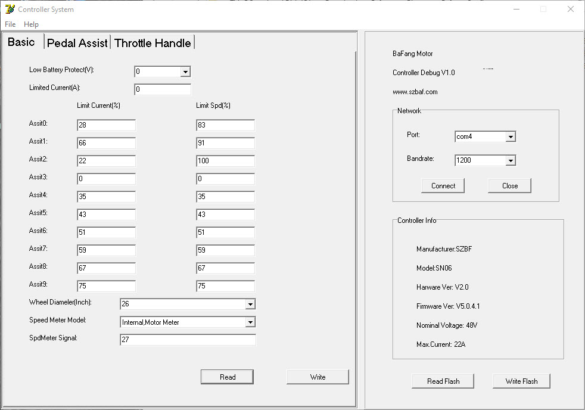Screen dimensions: 585x410
Task: Focus the Limited Current(A) input field
Action: [163, 89]
